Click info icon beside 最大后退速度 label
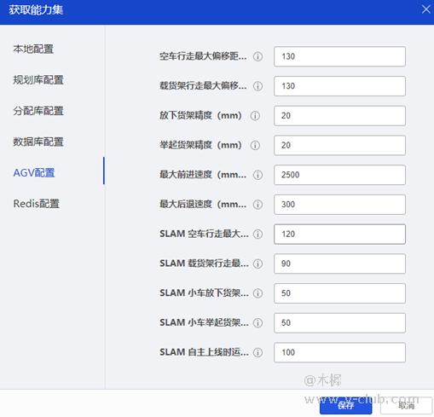 coord(258,205)
